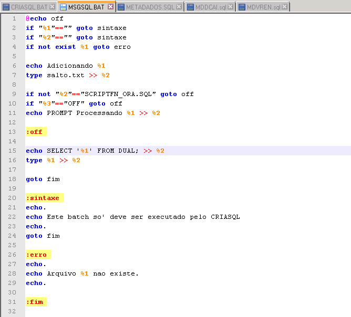
Task: Close the MDDCAI.sql tab
Action: [230, 7]
